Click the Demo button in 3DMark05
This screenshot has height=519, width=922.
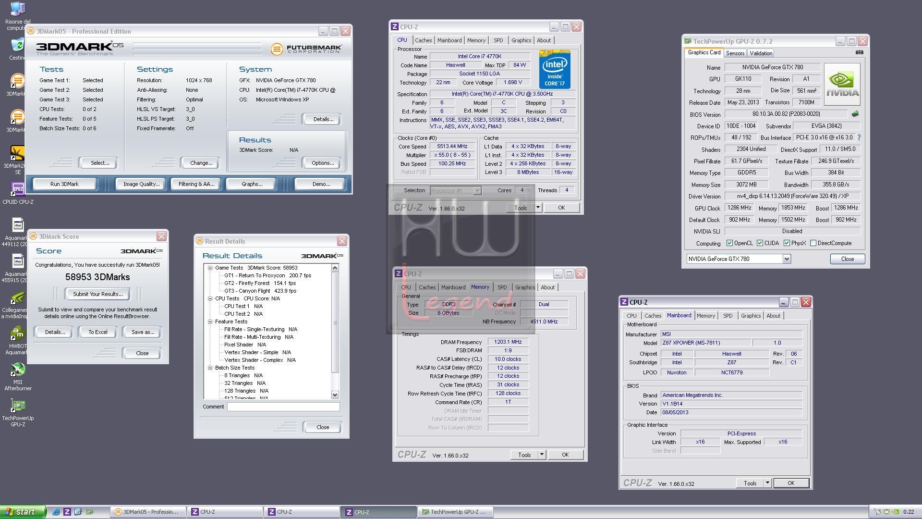click(x=321, y=184)
